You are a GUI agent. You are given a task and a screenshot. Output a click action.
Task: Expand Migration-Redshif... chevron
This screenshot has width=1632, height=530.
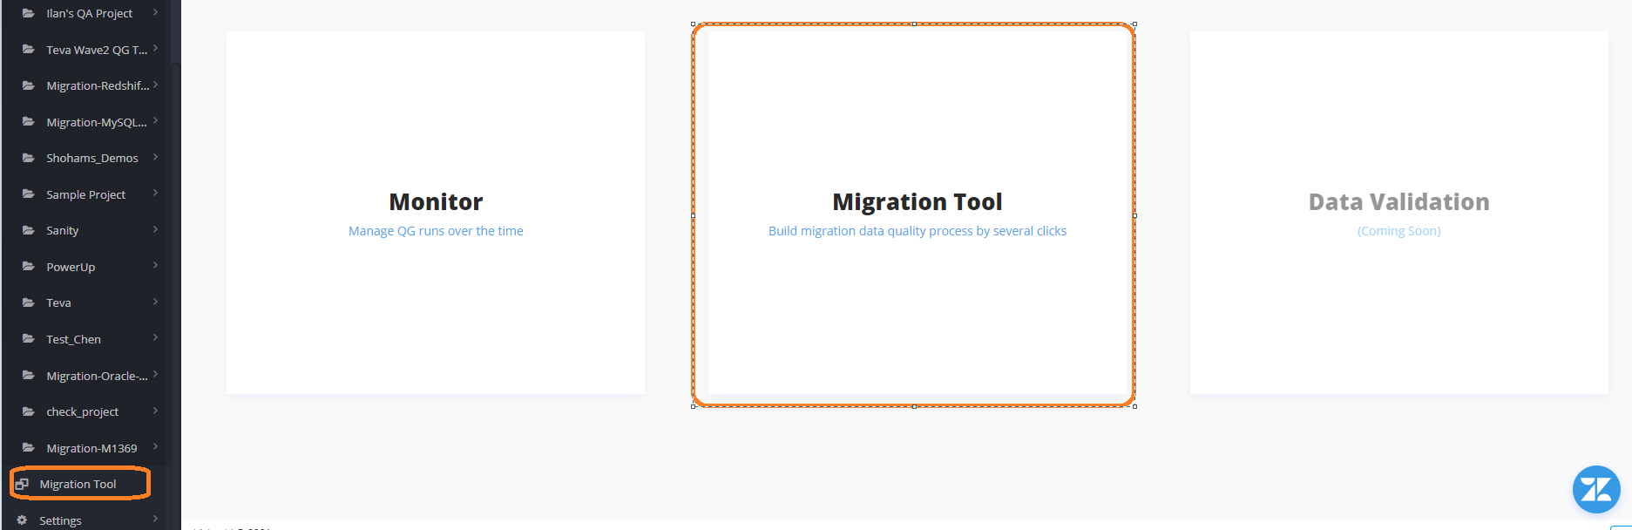pos(155,85)
